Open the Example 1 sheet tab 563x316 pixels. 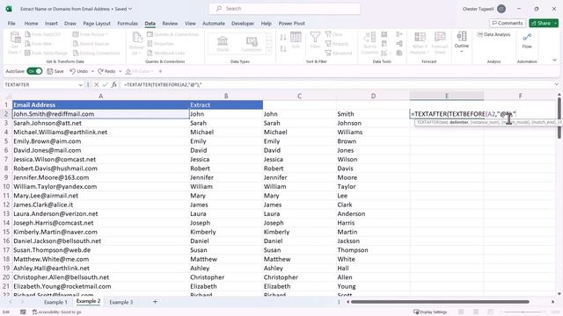point(55,302)
